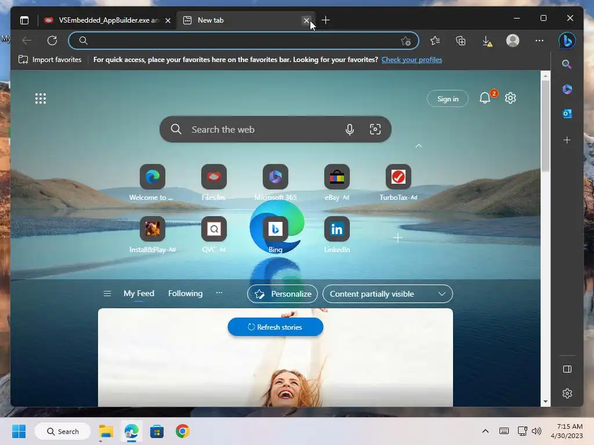Select the My Feed tab

(x=139, y=294)
